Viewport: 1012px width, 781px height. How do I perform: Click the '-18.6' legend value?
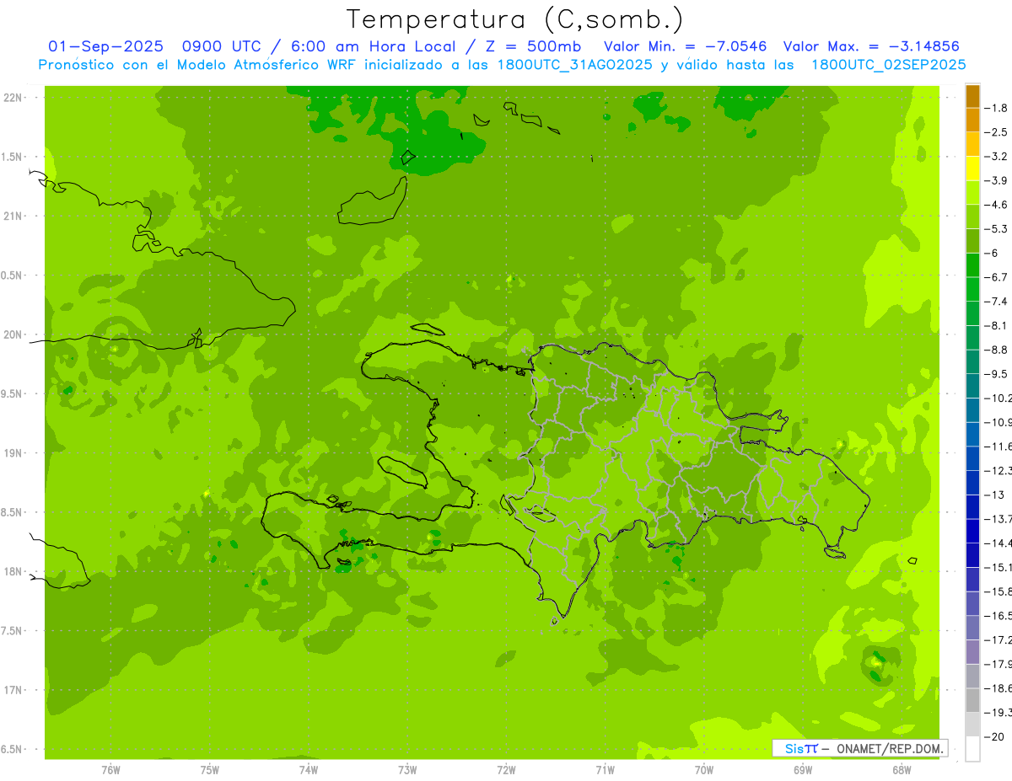(x=999, y=688)
